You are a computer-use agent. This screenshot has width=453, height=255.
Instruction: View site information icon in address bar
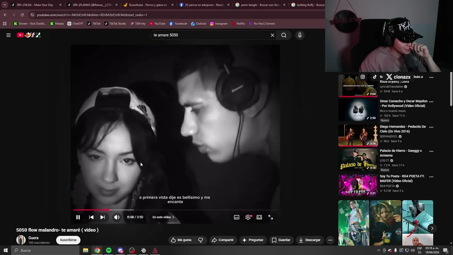32,15
